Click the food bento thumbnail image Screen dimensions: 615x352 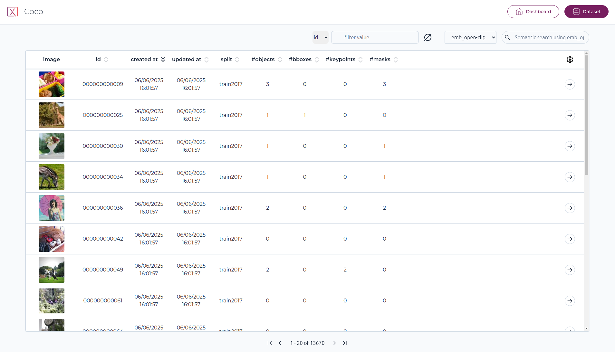tap(52, 84)
